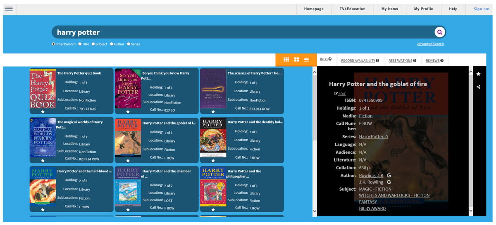Click detail panel scrollbar down arrow
This screenshot has width=496, height=225.
[x=471, y=211]
